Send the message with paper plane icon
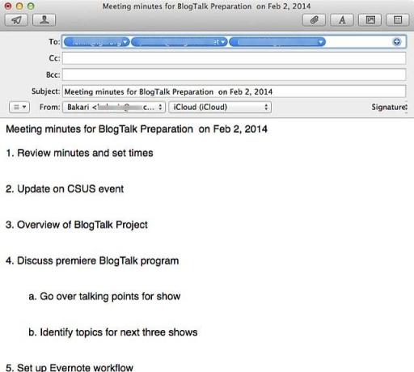Screen dimensions: 414x372 coord(16,20)
